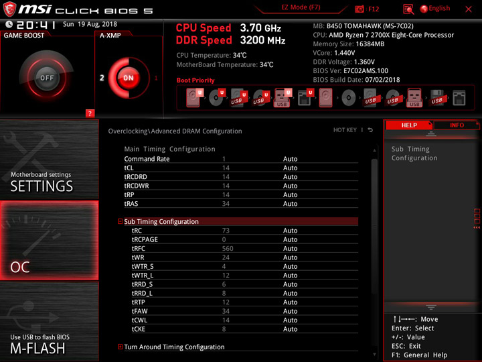This screenshot has height=362, width=482.
Task: Collapse Sub Timing Configuration section
Action: (120, 221)
